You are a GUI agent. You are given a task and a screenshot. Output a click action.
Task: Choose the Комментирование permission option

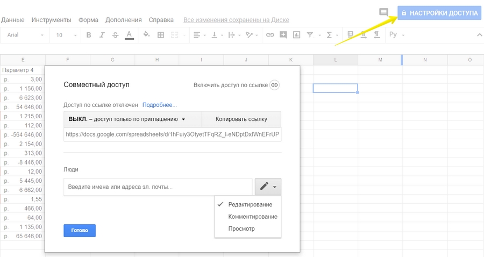coord(253,217)
